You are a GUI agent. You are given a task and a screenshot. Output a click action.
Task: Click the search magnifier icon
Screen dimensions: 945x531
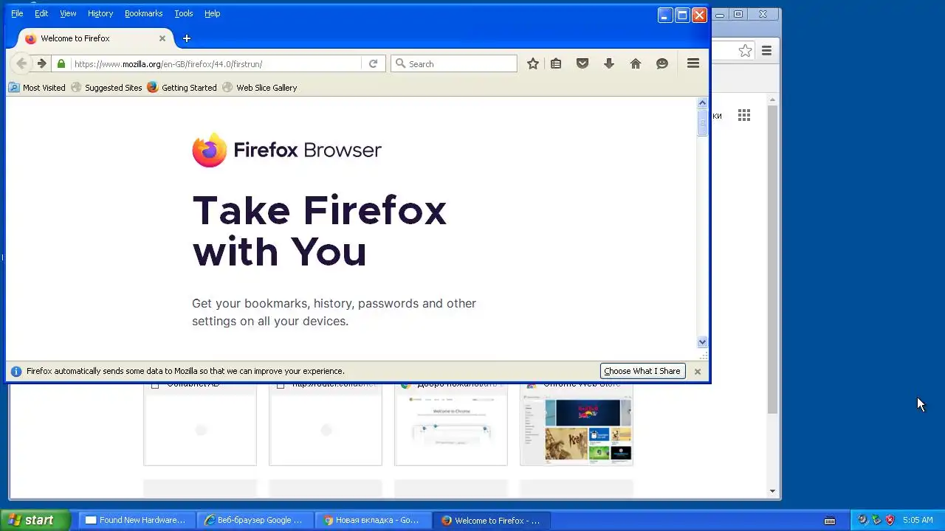[x=401, y=64]
